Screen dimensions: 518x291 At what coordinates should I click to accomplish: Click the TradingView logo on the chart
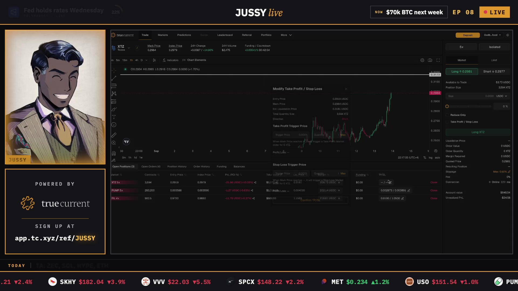coord(126,142)
